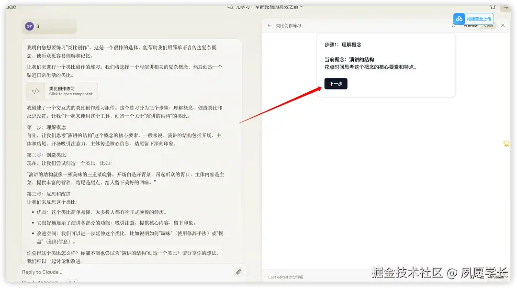Star the current conversation
The height and width of the screenshot is (288, 517).
(492, 7)
